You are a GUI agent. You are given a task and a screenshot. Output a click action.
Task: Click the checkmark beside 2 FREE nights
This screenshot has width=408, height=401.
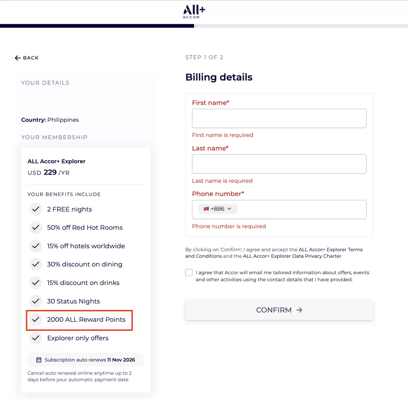[36, 209]
